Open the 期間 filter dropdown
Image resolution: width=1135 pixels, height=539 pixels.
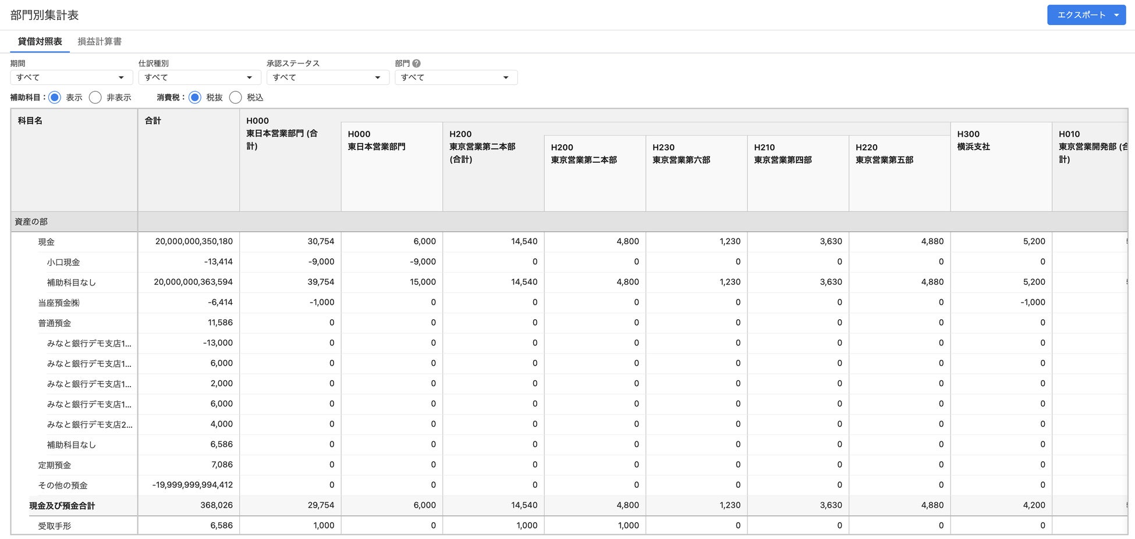pos(72,77)
